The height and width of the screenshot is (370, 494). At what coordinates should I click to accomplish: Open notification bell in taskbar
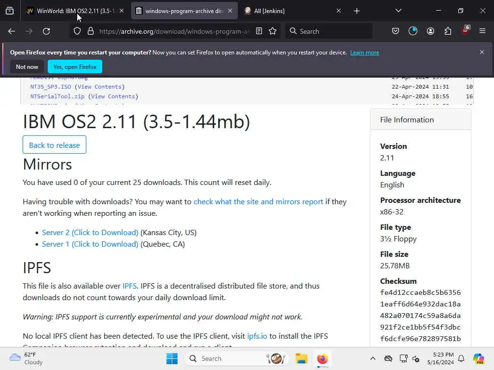coord(461,358)
